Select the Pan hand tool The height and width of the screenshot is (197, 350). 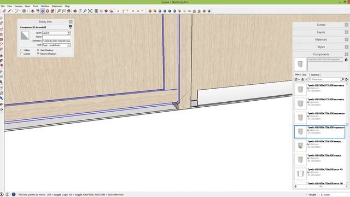point(80,11)
